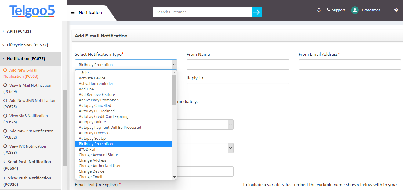Screen dimensions: 403x190
Task: Click the Telgoo5 logo
Action: pos(32,11)
